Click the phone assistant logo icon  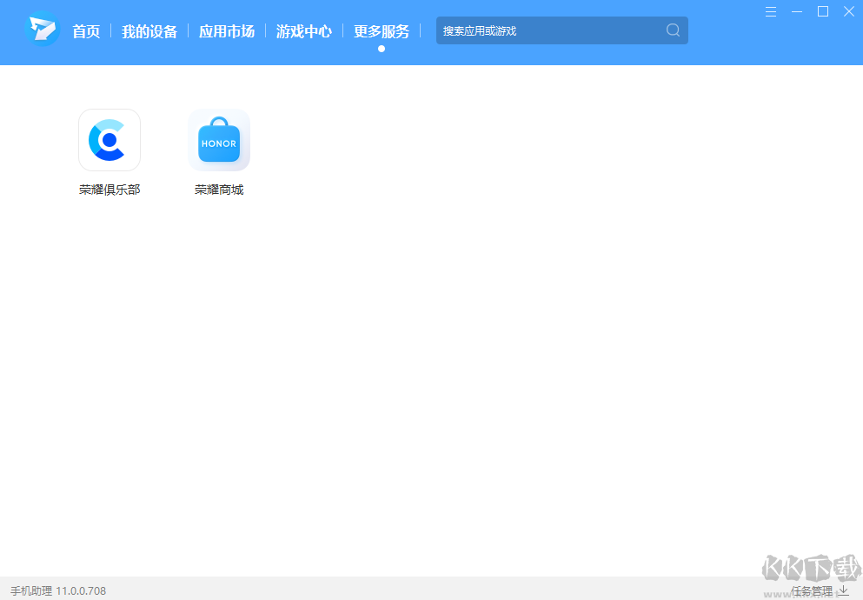click(x=42, y=30)
